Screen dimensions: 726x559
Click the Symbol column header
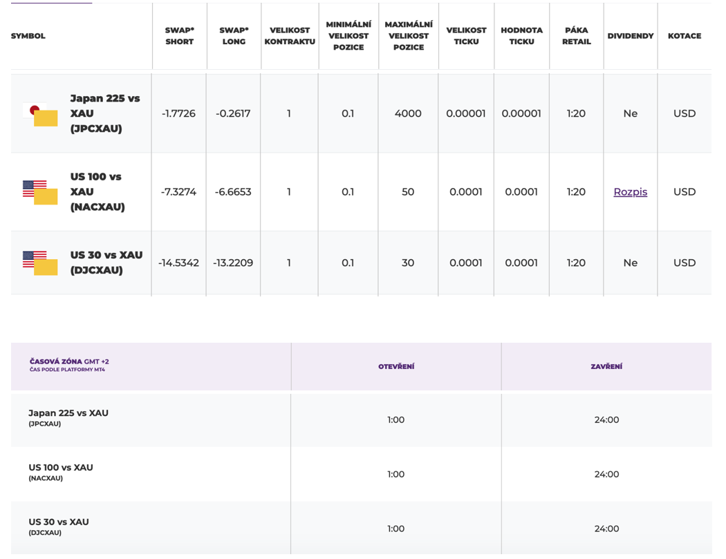point(28,36)
